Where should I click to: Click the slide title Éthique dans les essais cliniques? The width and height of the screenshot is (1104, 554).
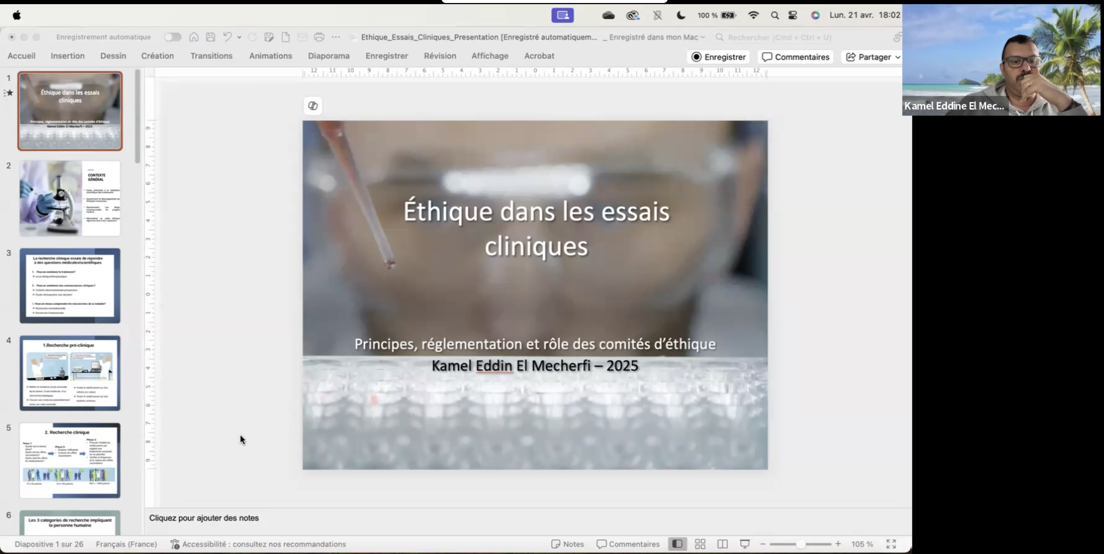pyautogui.click(x=536, y=229)
